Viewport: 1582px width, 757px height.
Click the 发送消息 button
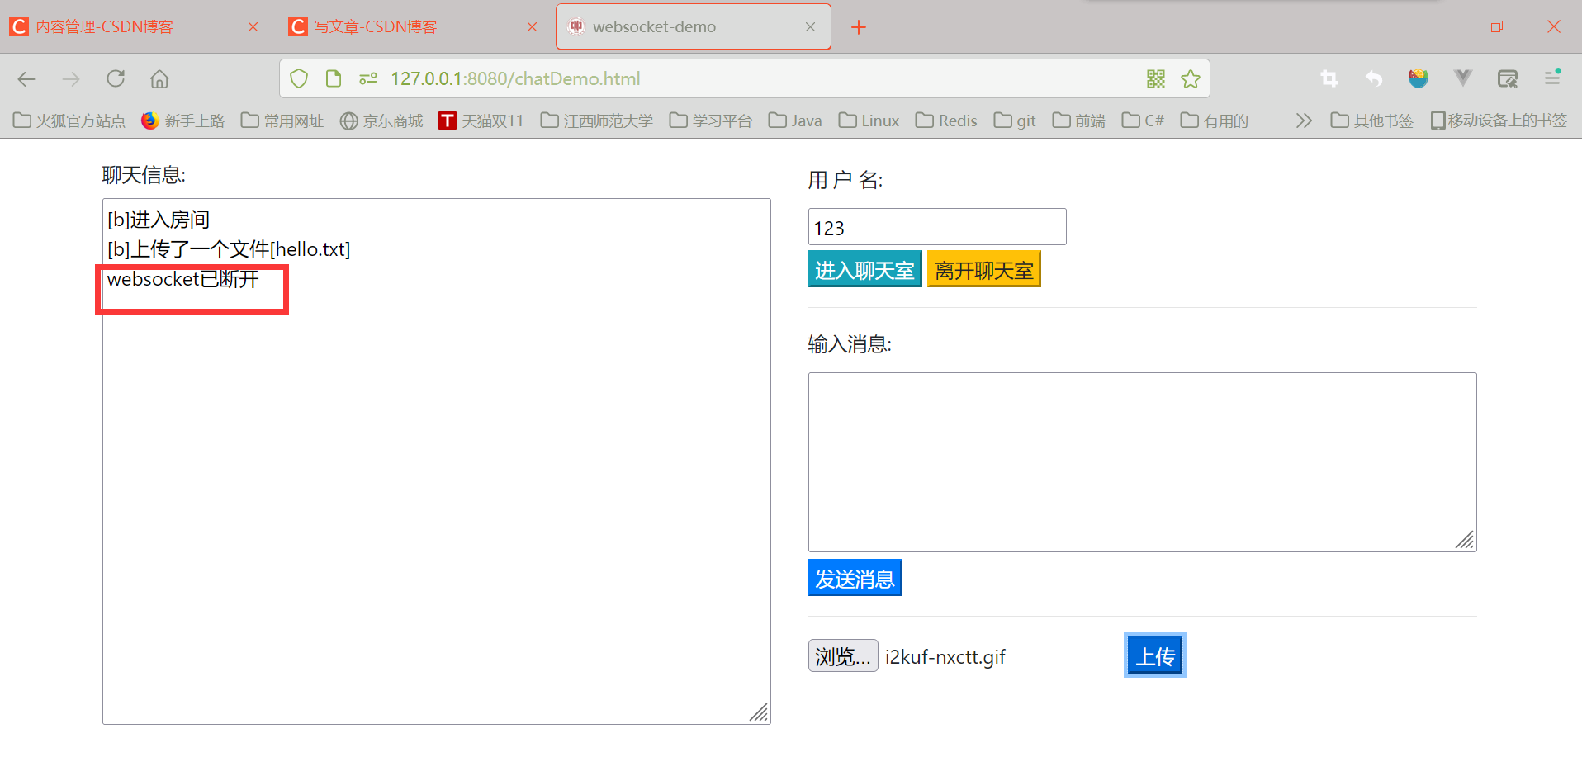[x=855, y=577]
